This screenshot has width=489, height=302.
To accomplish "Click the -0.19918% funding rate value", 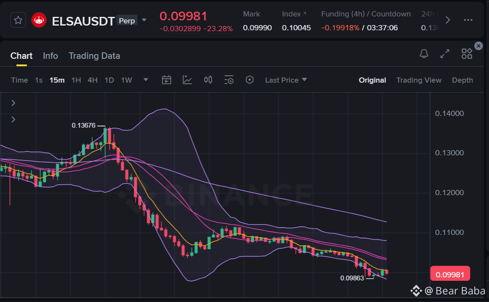I will (x=340, y=28).
